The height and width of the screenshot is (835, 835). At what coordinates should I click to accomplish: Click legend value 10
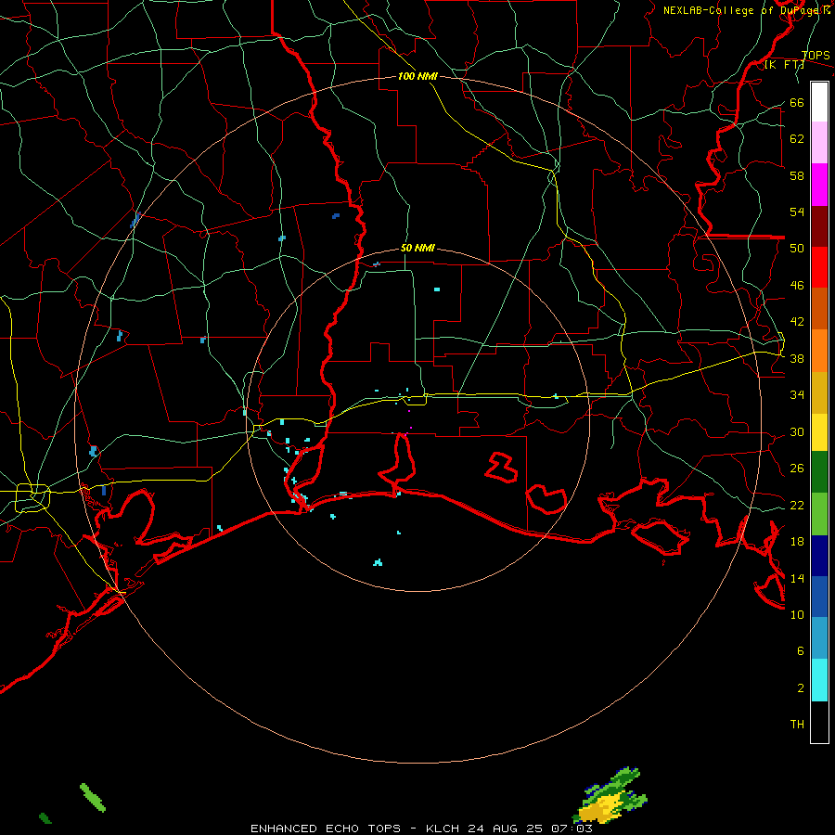point(797,615)
